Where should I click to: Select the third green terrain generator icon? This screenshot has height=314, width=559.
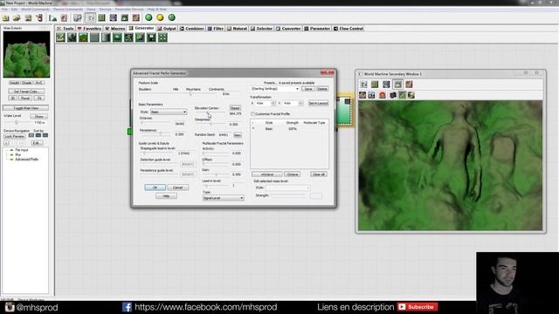click(x=83, y=38)
